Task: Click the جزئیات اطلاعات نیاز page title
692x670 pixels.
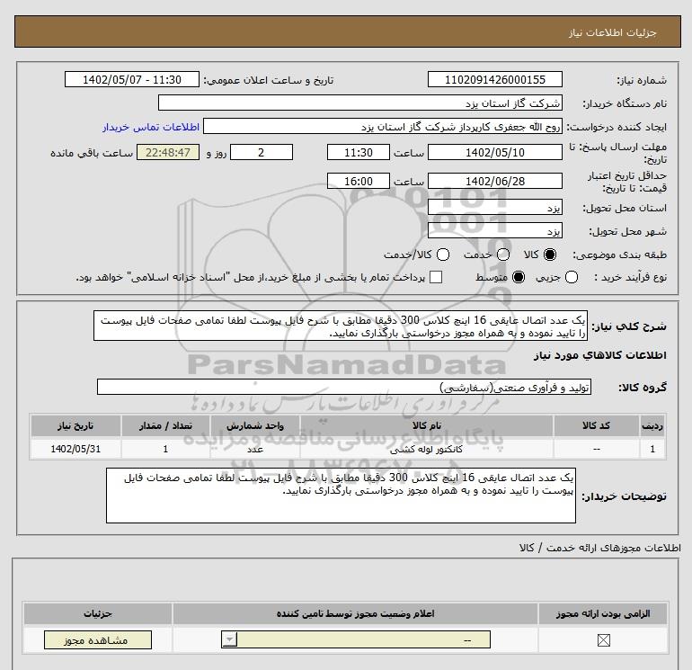Action: coord(612,32)
